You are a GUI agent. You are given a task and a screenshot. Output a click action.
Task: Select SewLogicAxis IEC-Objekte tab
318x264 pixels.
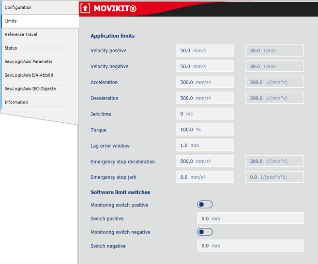[x=39, y=89]
